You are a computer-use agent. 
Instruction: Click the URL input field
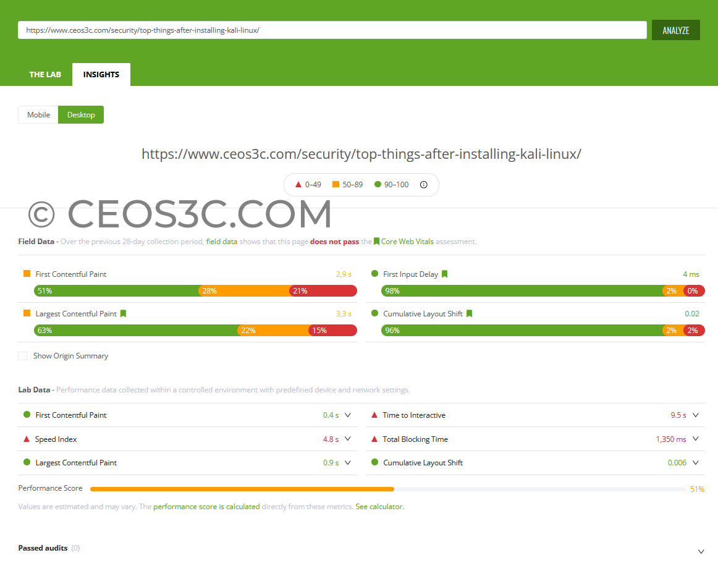[x=332, y=30]
